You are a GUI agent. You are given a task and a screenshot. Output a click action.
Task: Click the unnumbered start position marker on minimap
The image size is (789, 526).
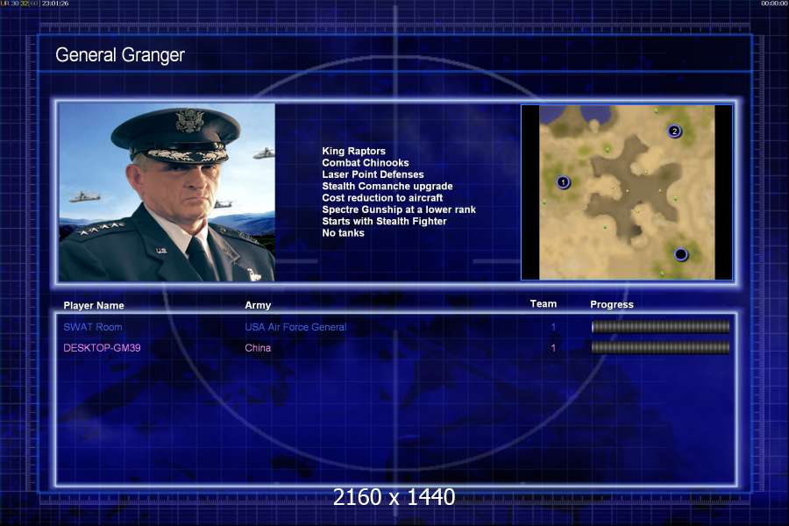click(680, 255)
